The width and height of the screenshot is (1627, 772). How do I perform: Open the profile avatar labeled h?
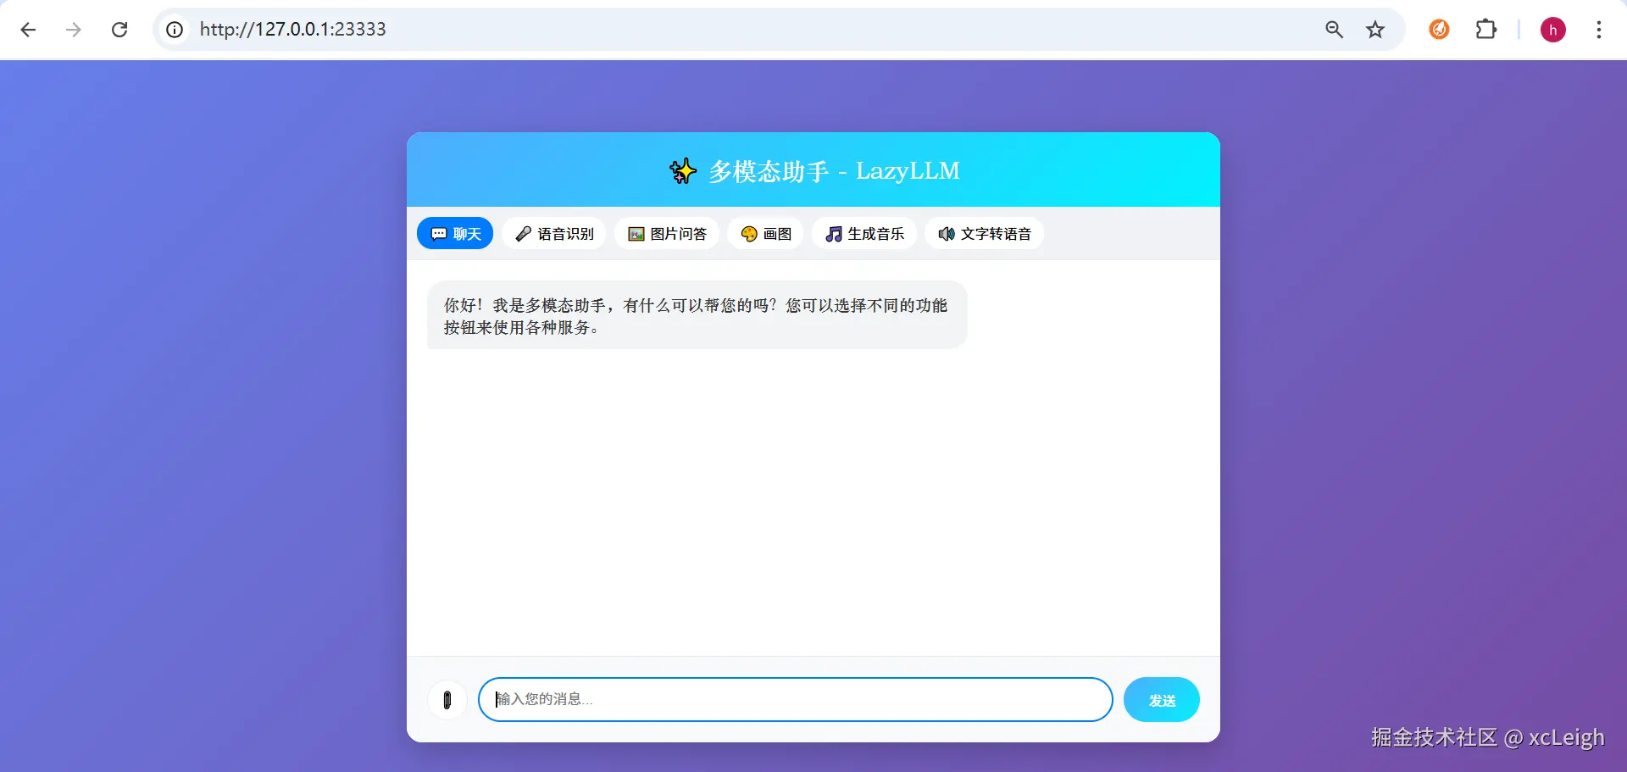[1552, 30]
